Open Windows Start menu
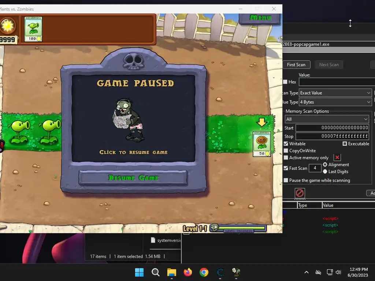This screenshot has width=375, height=281. 139,272
